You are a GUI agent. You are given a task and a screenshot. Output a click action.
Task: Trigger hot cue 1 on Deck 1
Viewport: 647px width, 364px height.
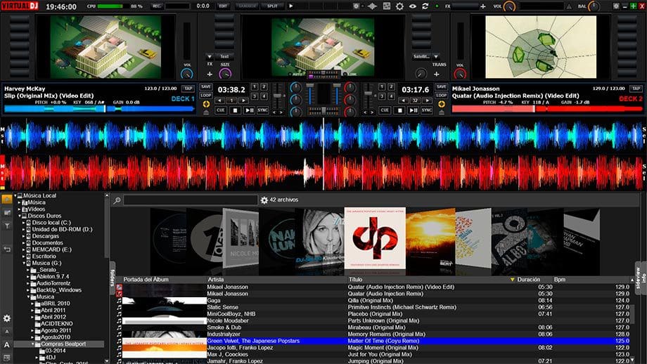[254, 86]
